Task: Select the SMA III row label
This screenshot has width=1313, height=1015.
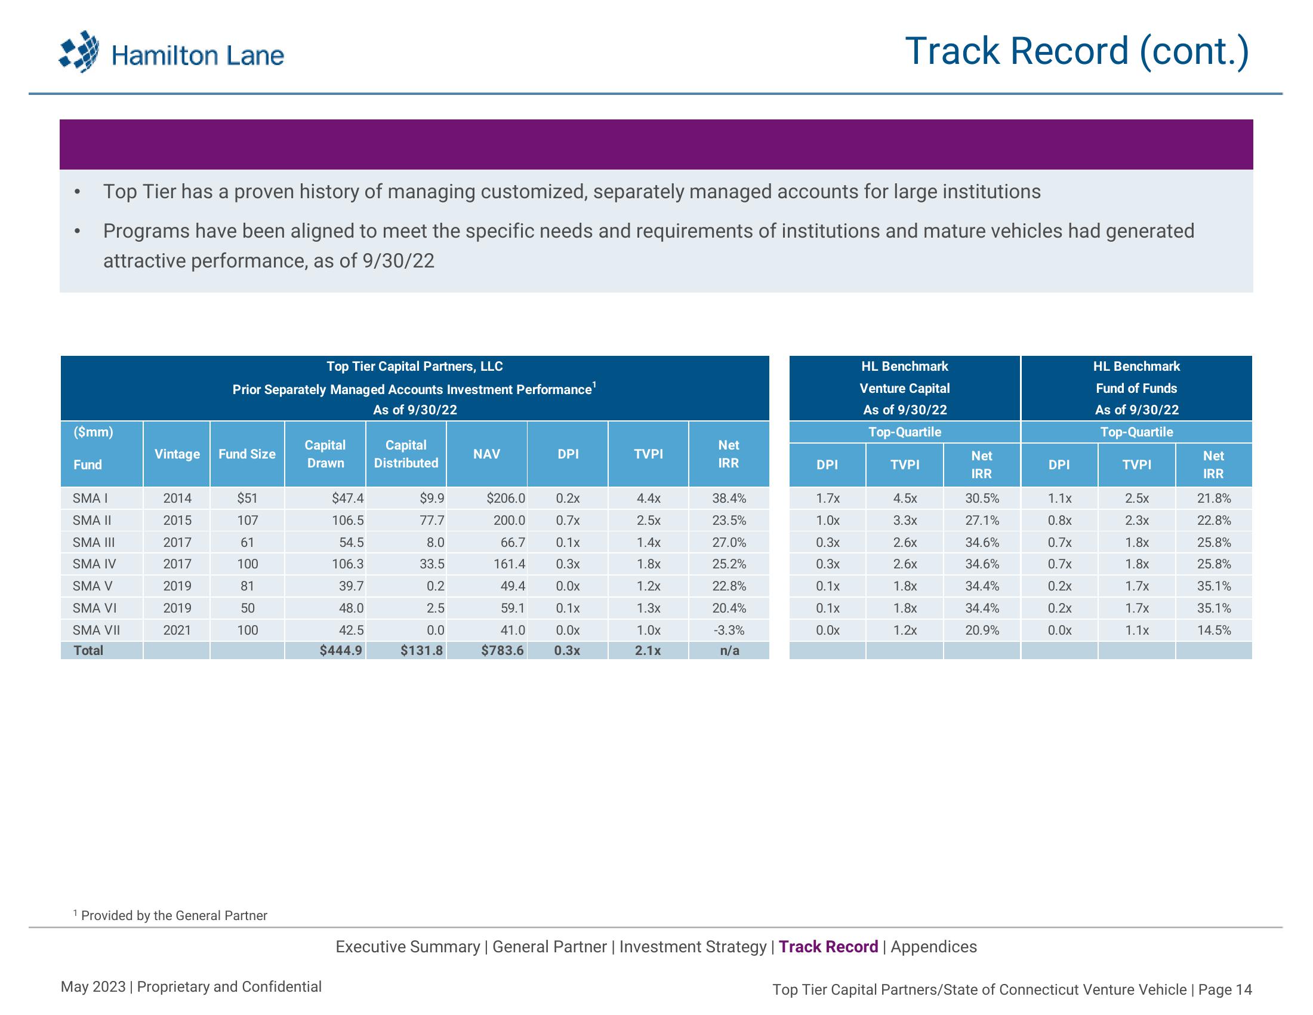Action: click(x=94, y=542)
